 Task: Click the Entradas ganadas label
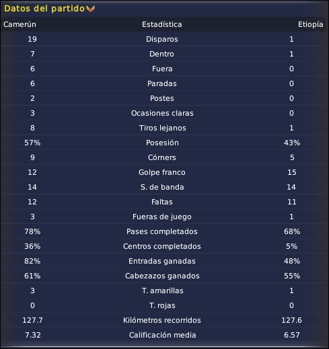tap(162, 261)
